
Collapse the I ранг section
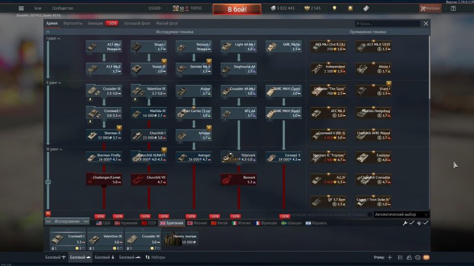(60, 38)
